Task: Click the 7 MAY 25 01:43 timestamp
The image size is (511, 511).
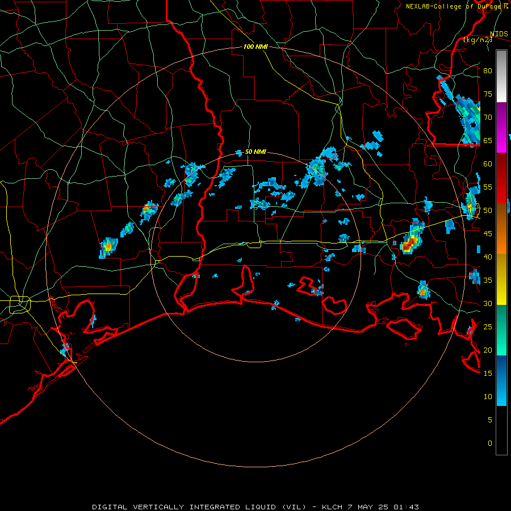Action: click(383, 507)
